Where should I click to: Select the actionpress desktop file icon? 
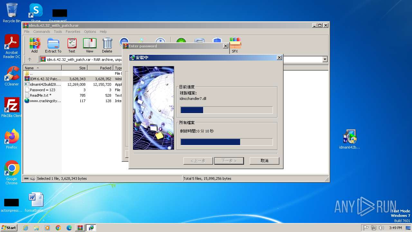pyautogui.click(x=12, y=205)
